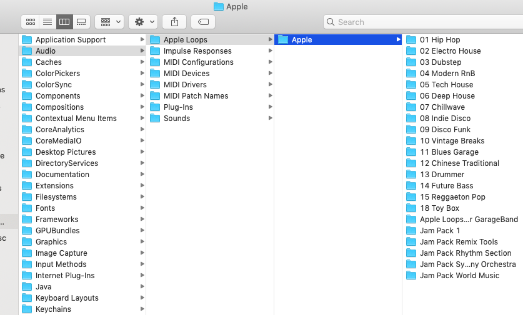The height and width of the screenshot is (315, 523).
Task: Select the 18 Toy Box folder icon
Action: click(x=411, y=208)
